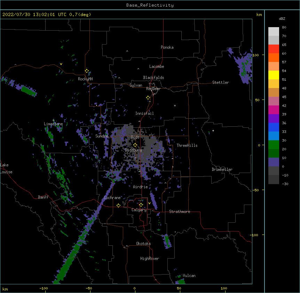Click the Banff label

pyautogui.click(x=43, y=197)
